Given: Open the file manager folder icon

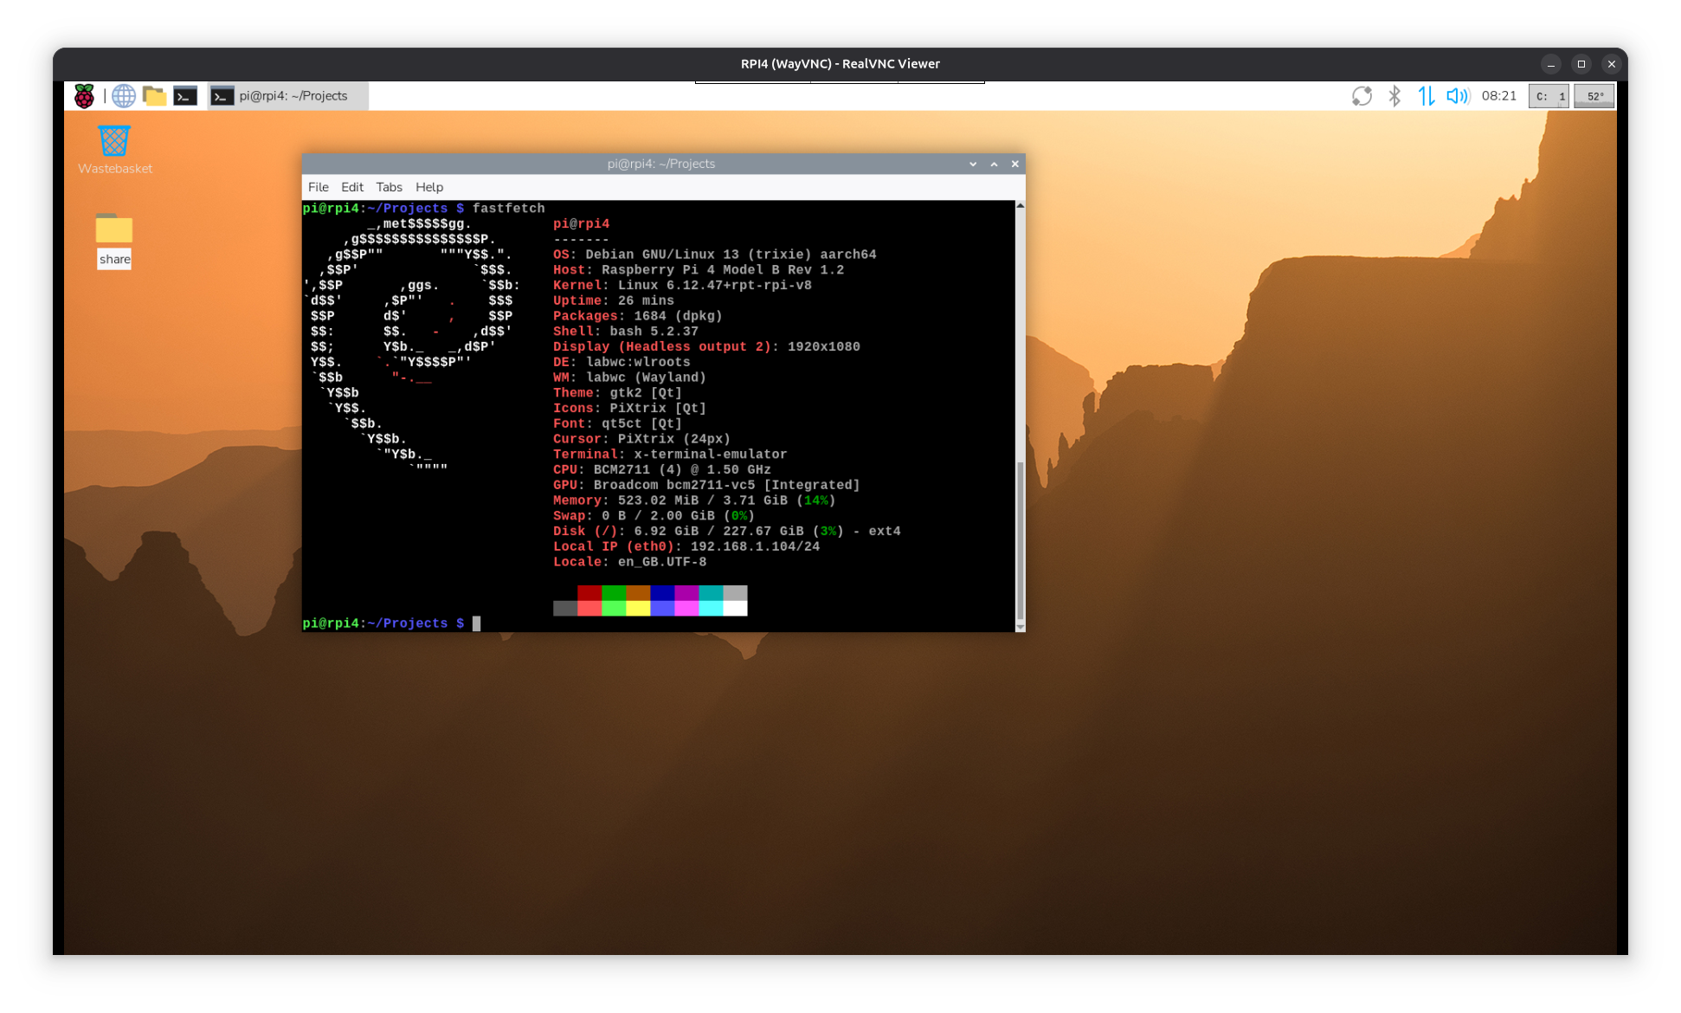Looking at the screenshot, I should click(x=154, y=96).
